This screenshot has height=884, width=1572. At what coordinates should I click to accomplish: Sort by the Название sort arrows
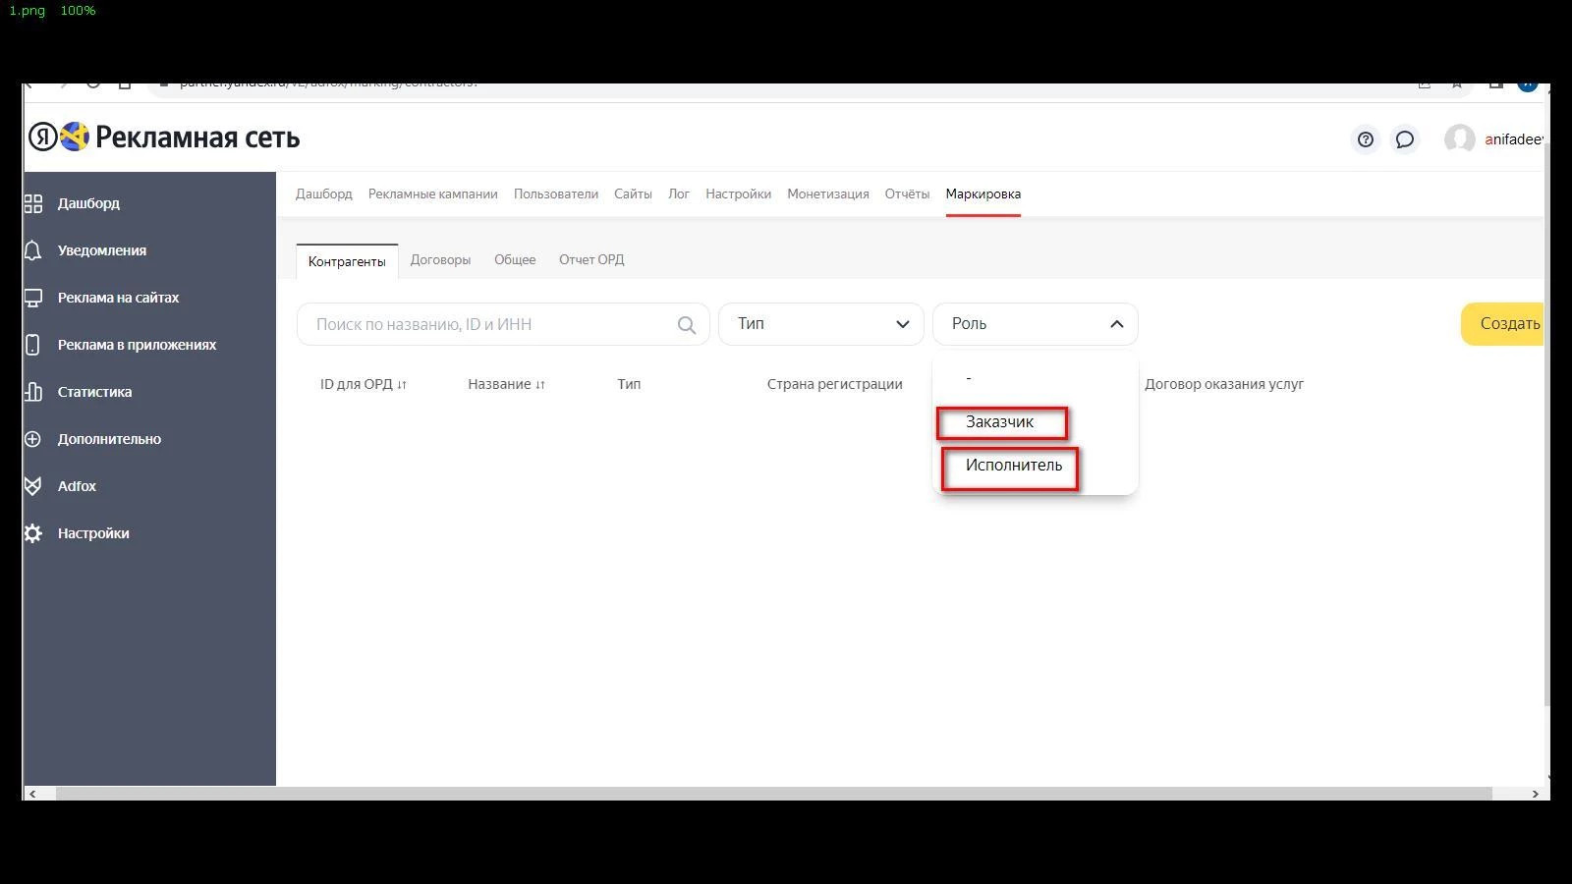(x=540, y=385)
